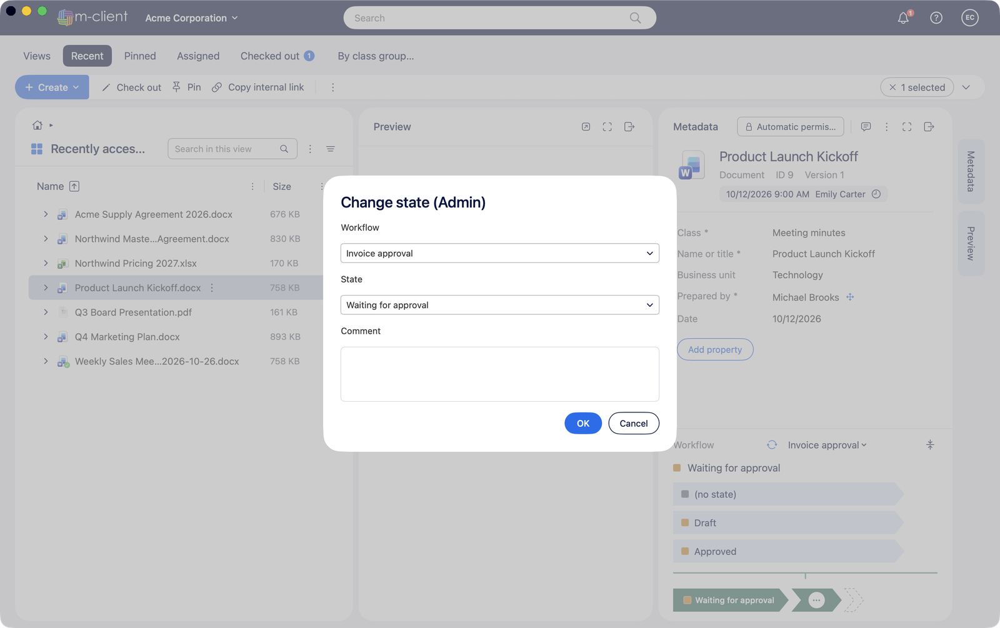The height and width of the screenshot is (628, 1000).
Task: Open the filter lines icon in listing
Action: tap(331, 149)
